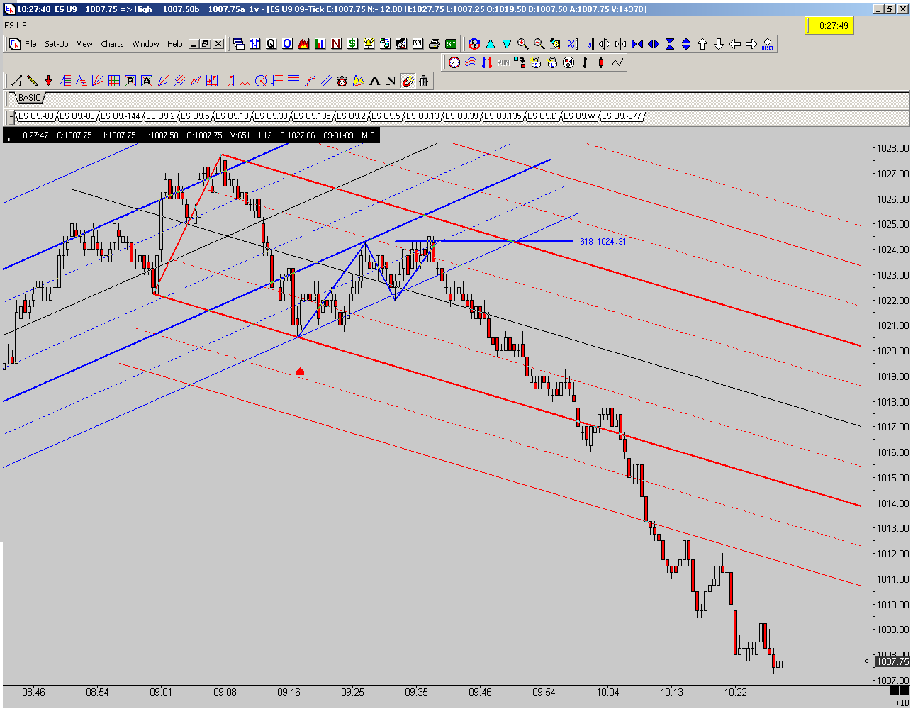This screenshot has width=913, height=709.
Task: Select the bold A text tool
Action: tap(375, 81)
